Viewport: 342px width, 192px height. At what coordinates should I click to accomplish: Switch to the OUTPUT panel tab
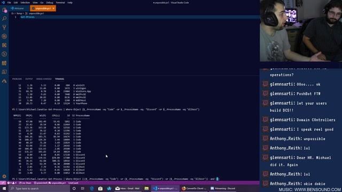29,79
